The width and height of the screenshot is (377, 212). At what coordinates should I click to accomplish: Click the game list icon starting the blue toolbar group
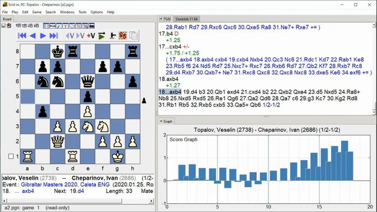(x=46, y=26)
